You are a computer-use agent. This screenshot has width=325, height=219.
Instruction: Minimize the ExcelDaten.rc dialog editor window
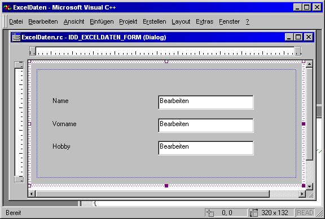289,37
